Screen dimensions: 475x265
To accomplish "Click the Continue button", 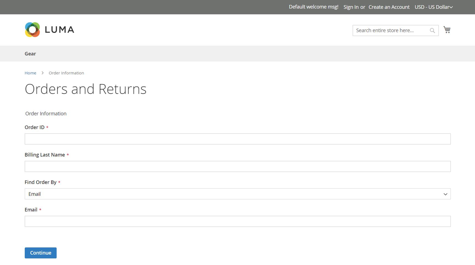I will click(x=41, y=253).
